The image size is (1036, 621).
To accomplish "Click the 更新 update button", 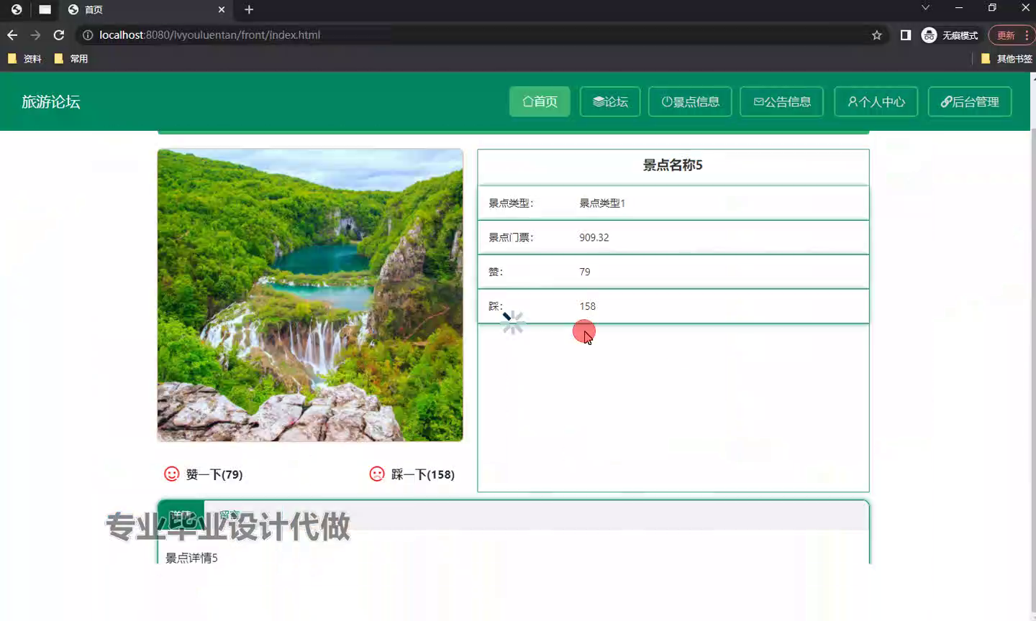I will (x=1006, y=34).
